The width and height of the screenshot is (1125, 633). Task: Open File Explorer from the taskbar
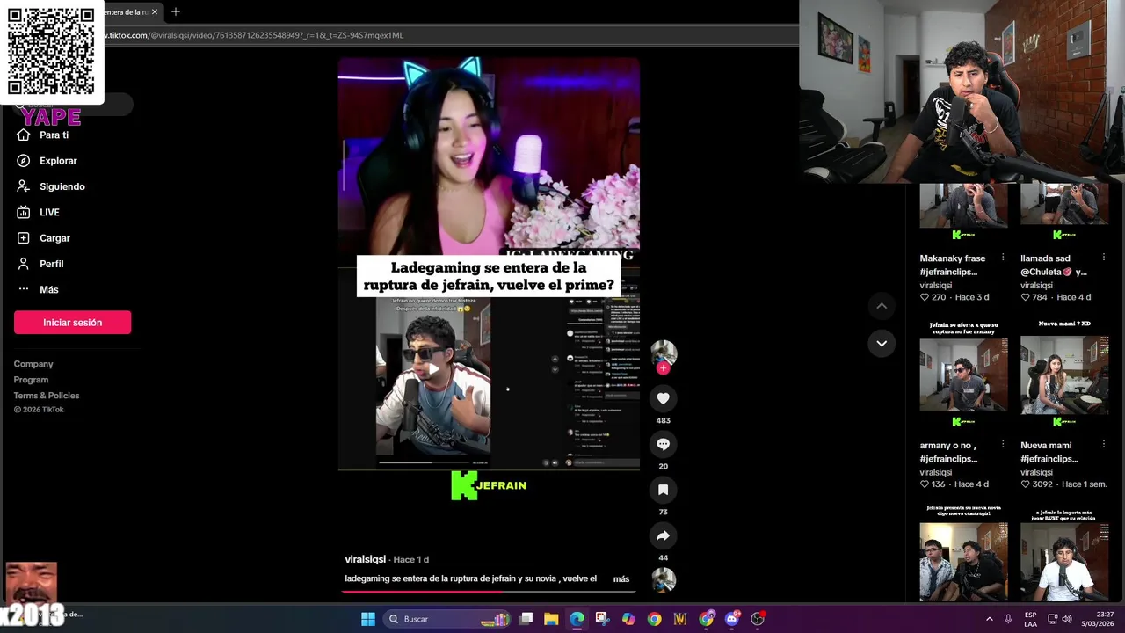pyautogui.click(x=551, y=619)
